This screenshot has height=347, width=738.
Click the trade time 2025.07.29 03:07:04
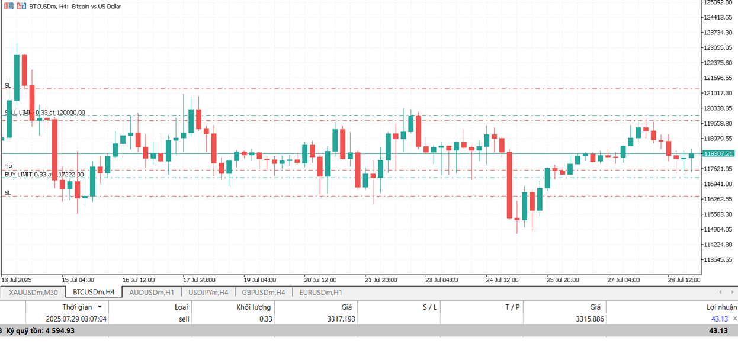[76, 319]
